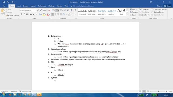
Task: Apply the text highlight color
Action: pos(44,14)
